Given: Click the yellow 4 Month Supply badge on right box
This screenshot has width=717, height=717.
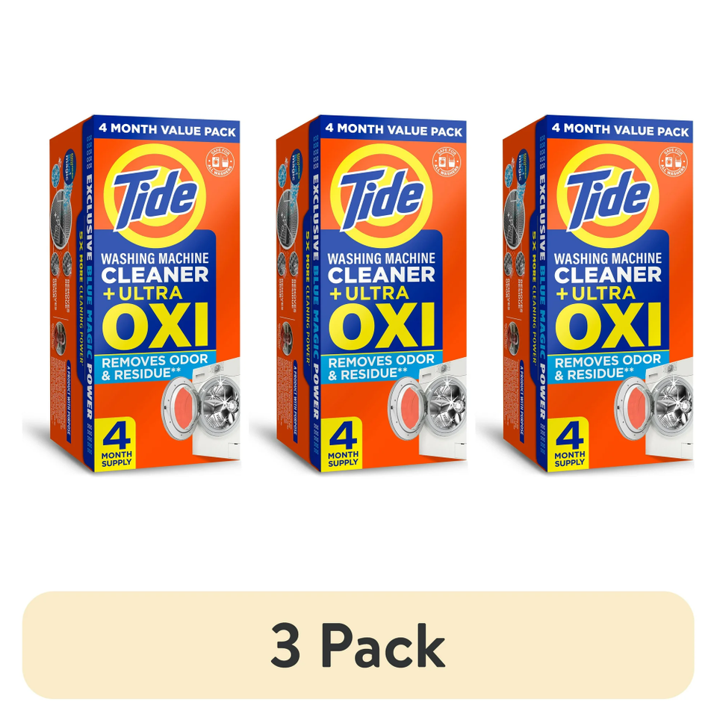Looking at the screenshot, I should point(569,443).
